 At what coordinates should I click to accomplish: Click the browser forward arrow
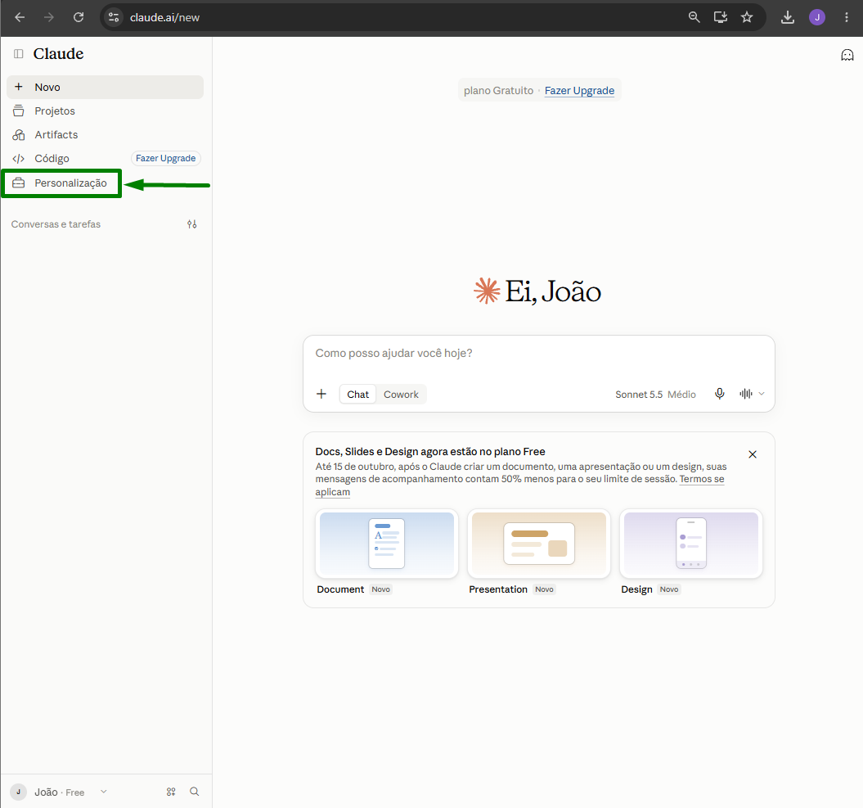click(x=49, y=17)
